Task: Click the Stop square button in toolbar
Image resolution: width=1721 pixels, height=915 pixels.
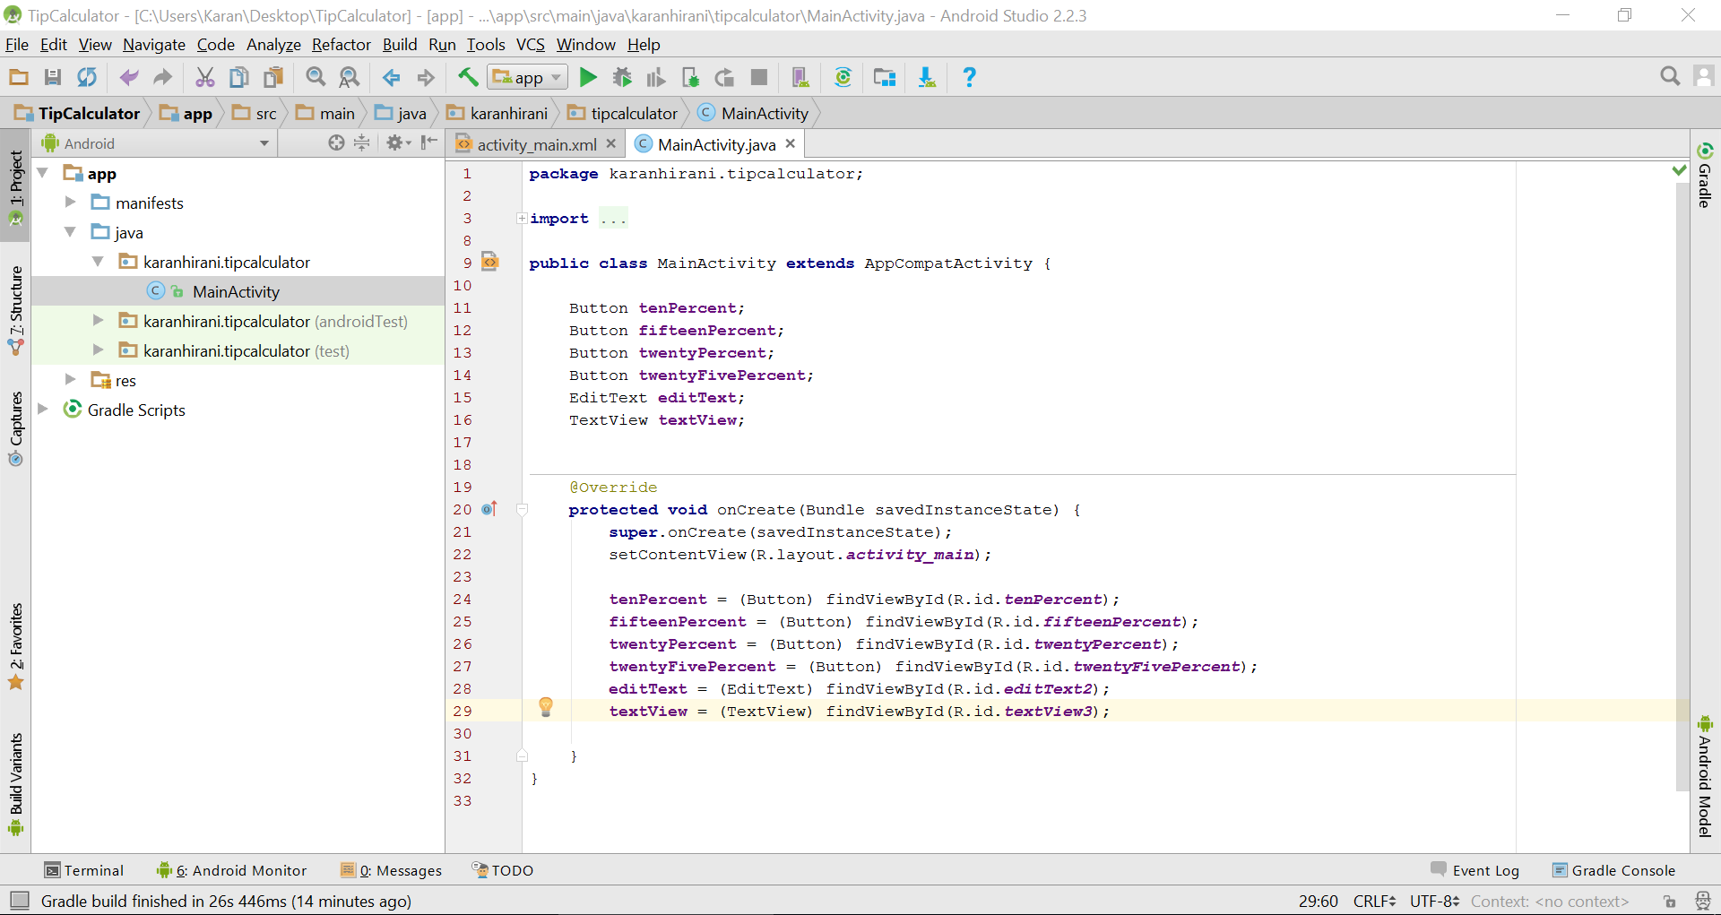Action: click(759, 78)
